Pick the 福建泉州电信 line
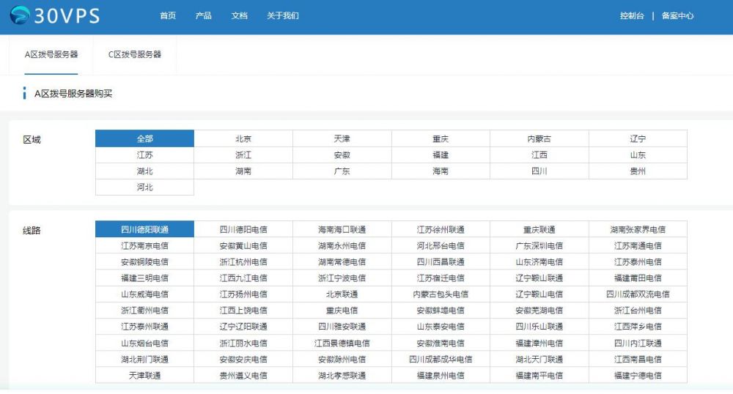 441,376
